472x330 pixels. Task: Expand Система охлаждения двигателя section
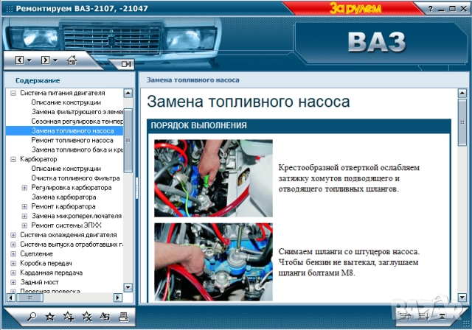click(x=13, y=235)
